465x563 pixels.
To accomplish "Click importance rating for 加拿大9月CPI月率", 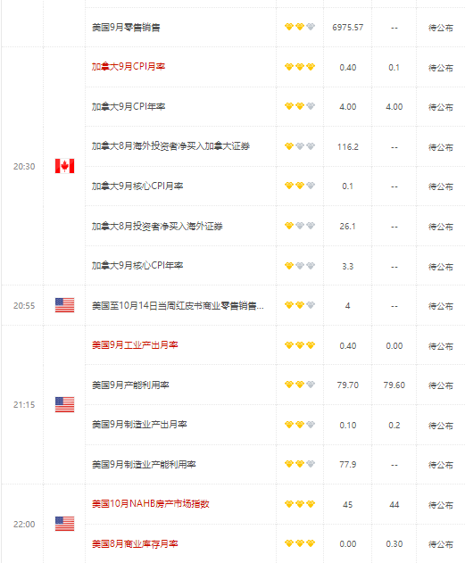I will (300, 67).
